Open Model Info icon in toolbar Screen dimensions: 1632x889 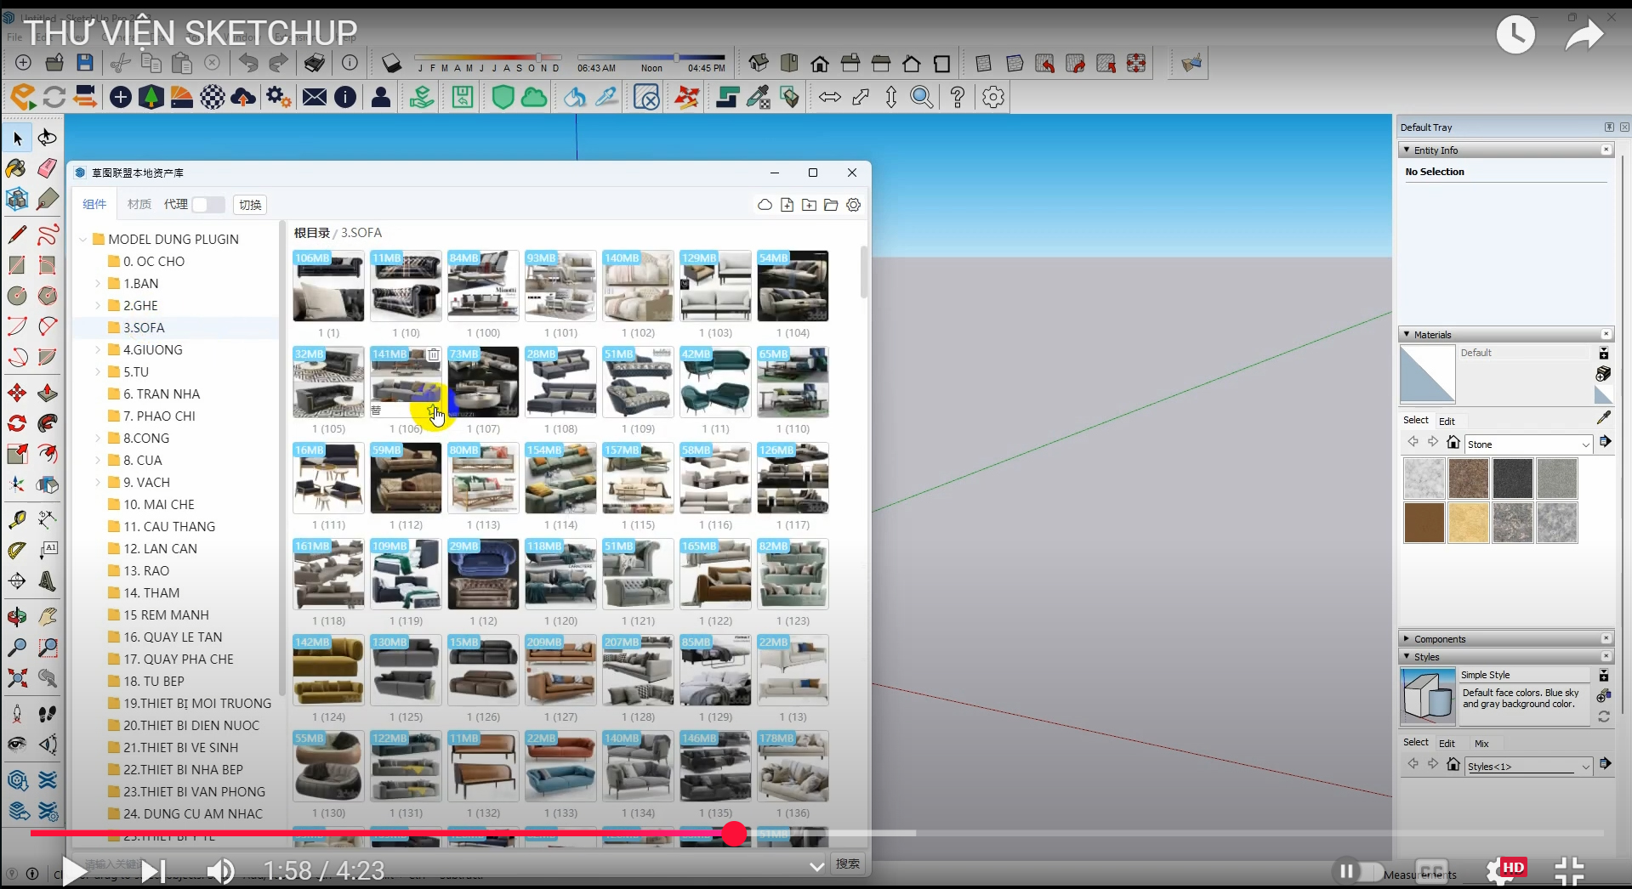[x=350, y=63]
